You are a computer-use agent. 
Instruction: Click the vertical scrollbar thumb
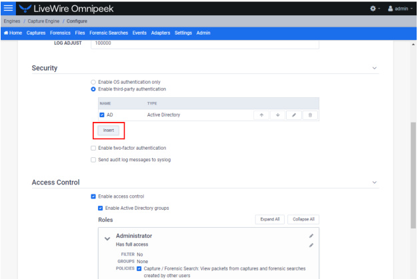413,174
